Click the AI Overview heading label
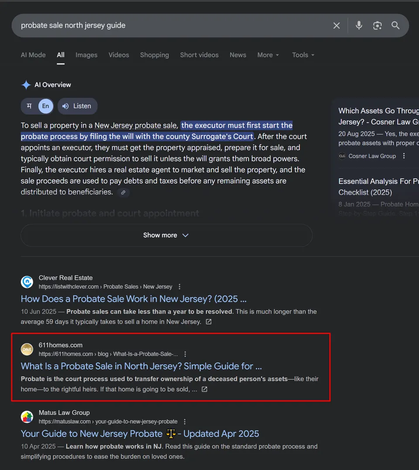Screen dimensions: 419x470 (x=53, y=85)
